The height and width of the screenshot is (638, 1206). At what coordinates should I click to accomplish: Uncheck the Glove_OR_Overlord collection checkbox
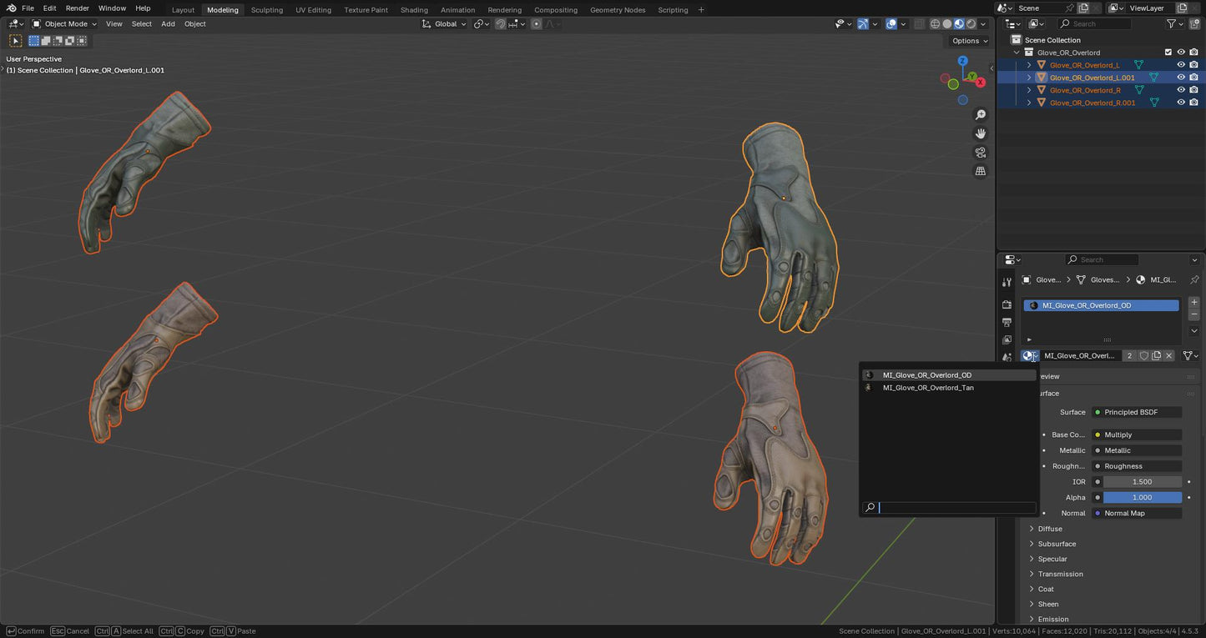(x=1168, y=53)
